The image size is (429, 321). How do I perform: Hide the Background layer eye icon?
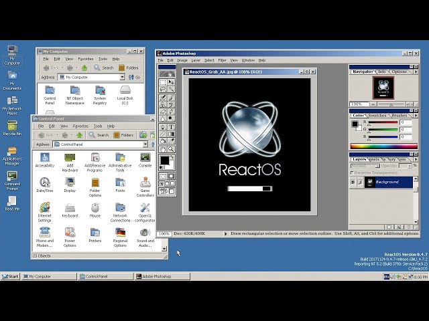tap(353, 182)
